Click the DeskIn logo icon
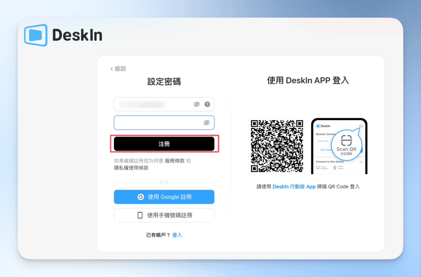 pyautogui.click(x=36, y=35)
